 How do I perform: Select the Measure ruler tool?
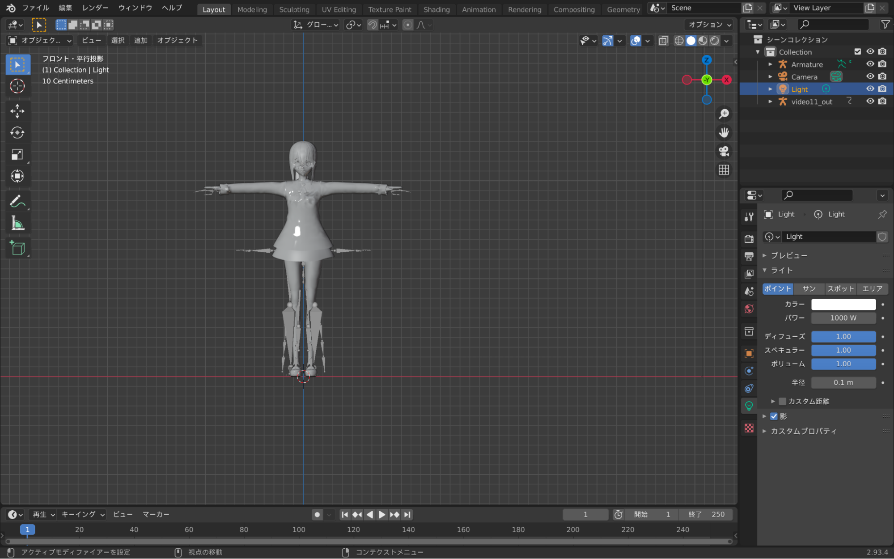tap(17, 223)
